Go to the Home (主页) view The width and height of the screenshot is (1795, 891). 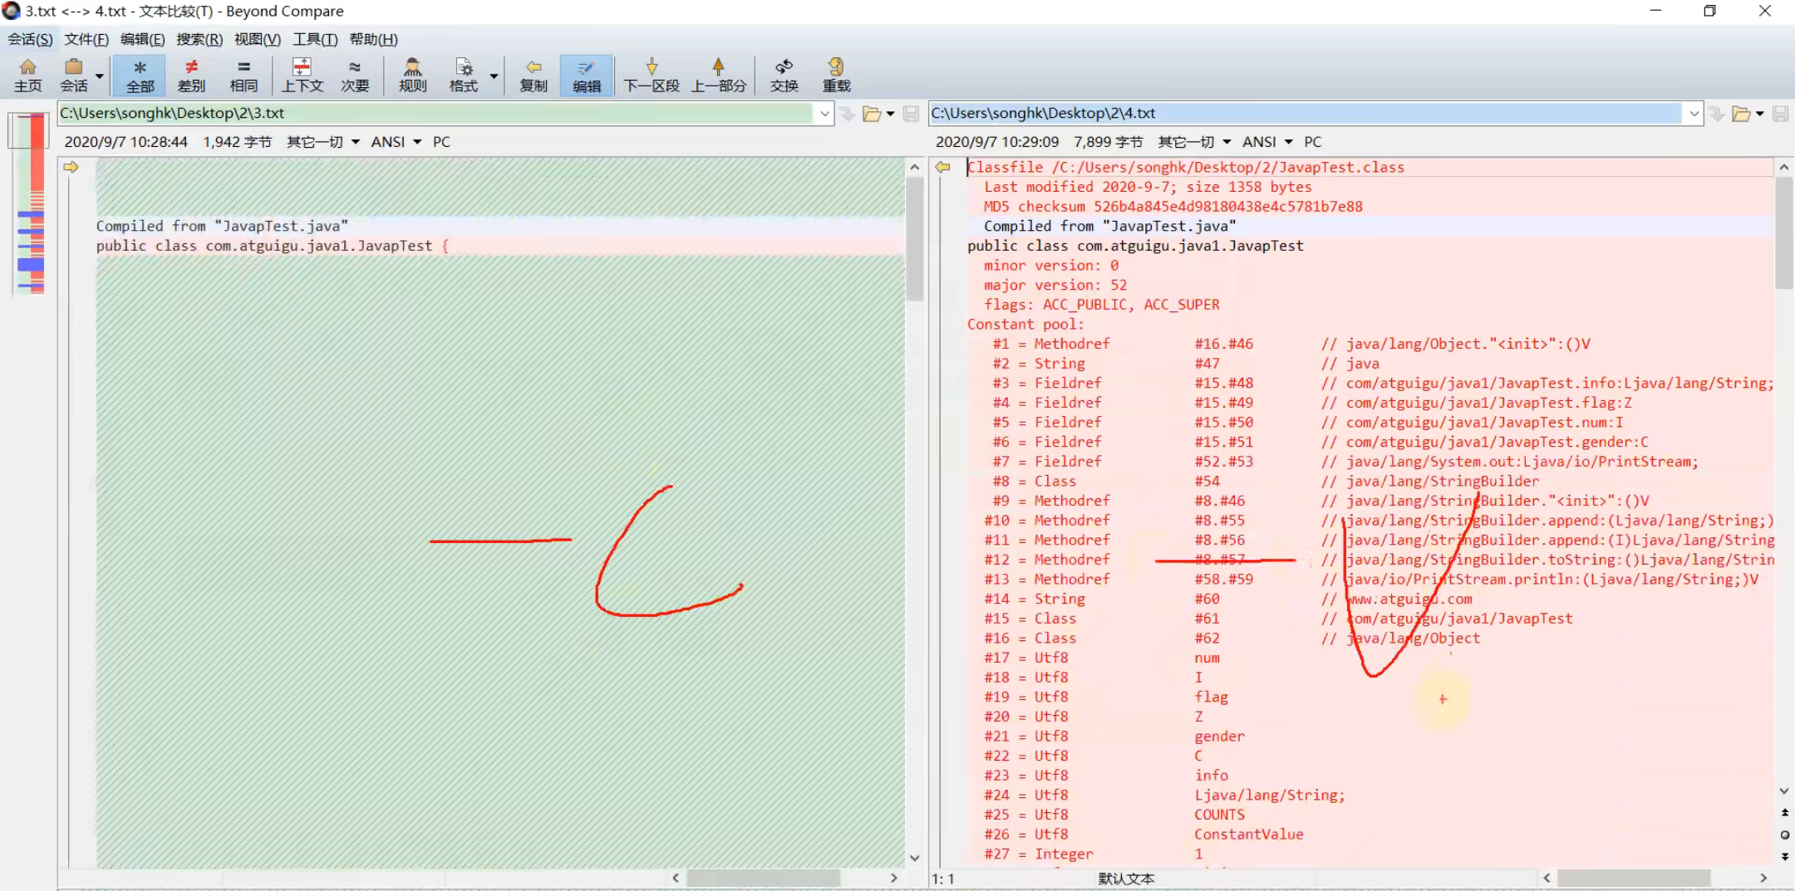click(x=27, y=75)
